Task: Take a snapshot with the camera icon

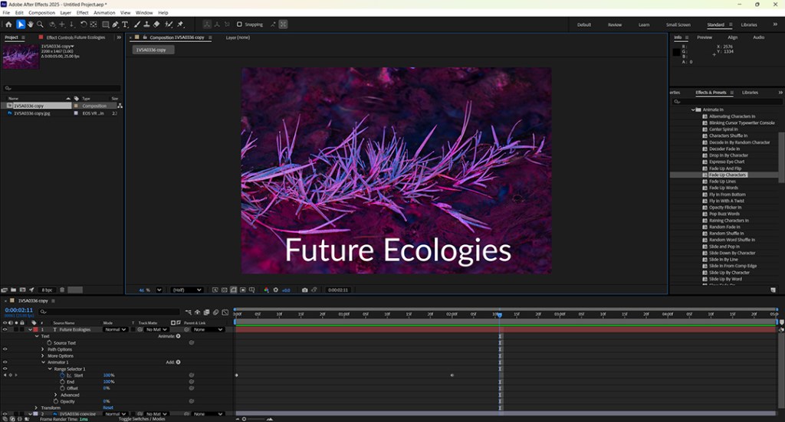Action: tap(305, 290)
